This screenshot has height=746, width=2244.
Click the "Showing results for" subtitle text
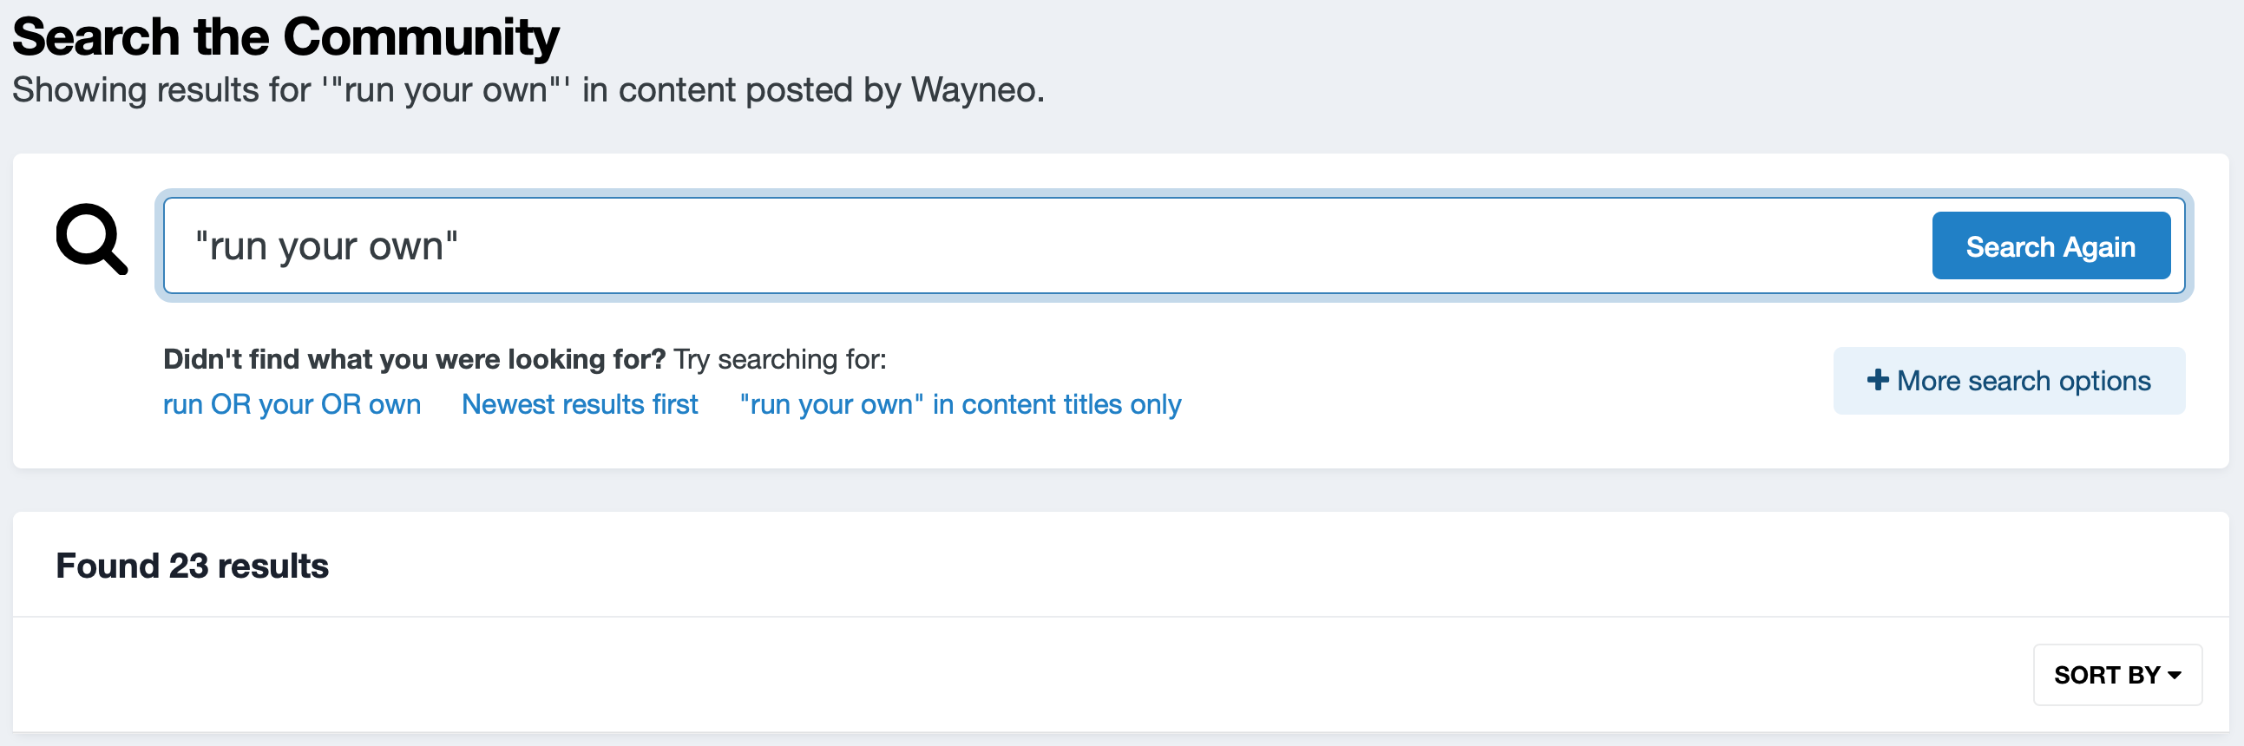pyautogui.click(x=161, y=90)
